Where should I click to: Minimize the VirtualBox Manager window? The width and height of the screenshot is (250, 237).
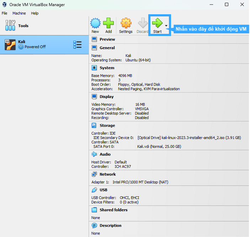tap(211, 5)
